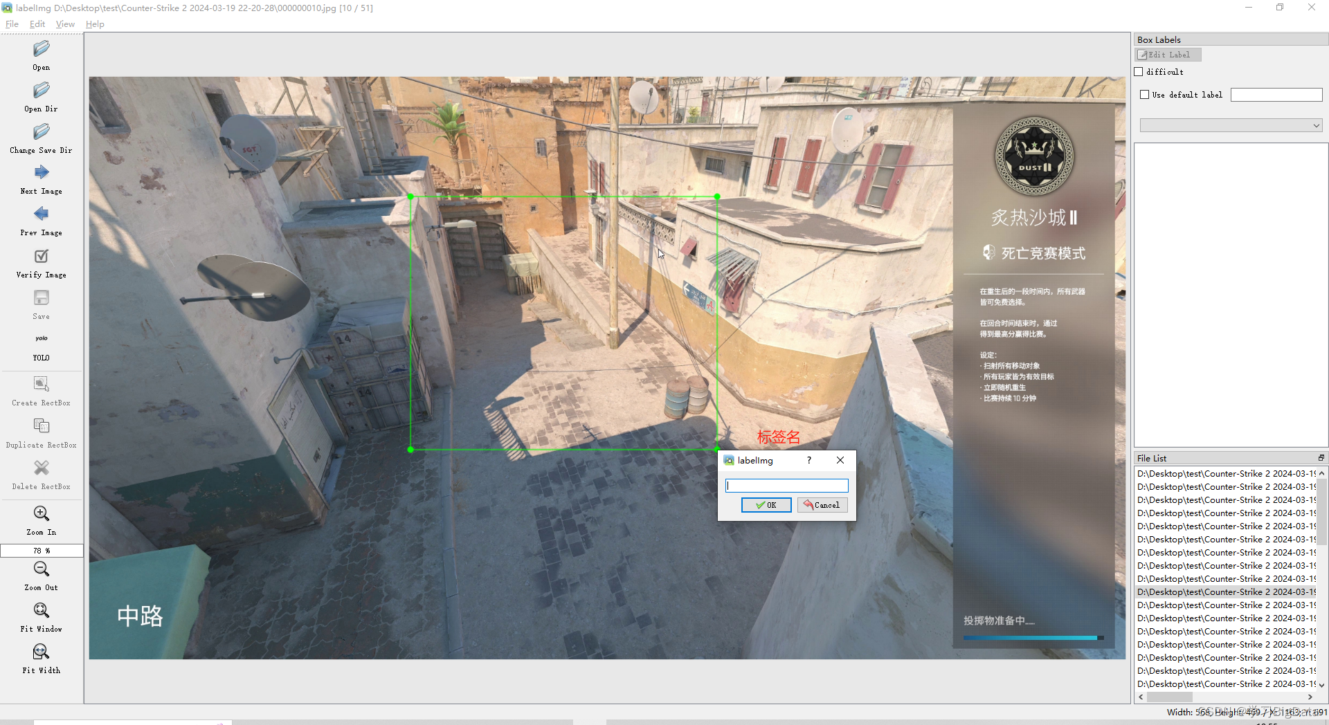Click the labelImg dialog help question mark
The height and width of the screenshot is (725, 1329).
tap(808, 460)
